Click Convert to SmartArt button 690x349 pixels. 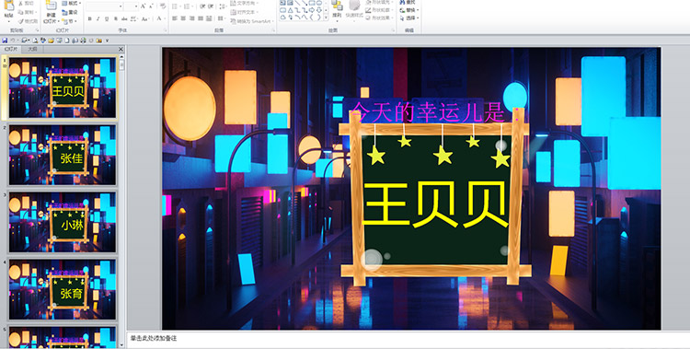point(252,20)
